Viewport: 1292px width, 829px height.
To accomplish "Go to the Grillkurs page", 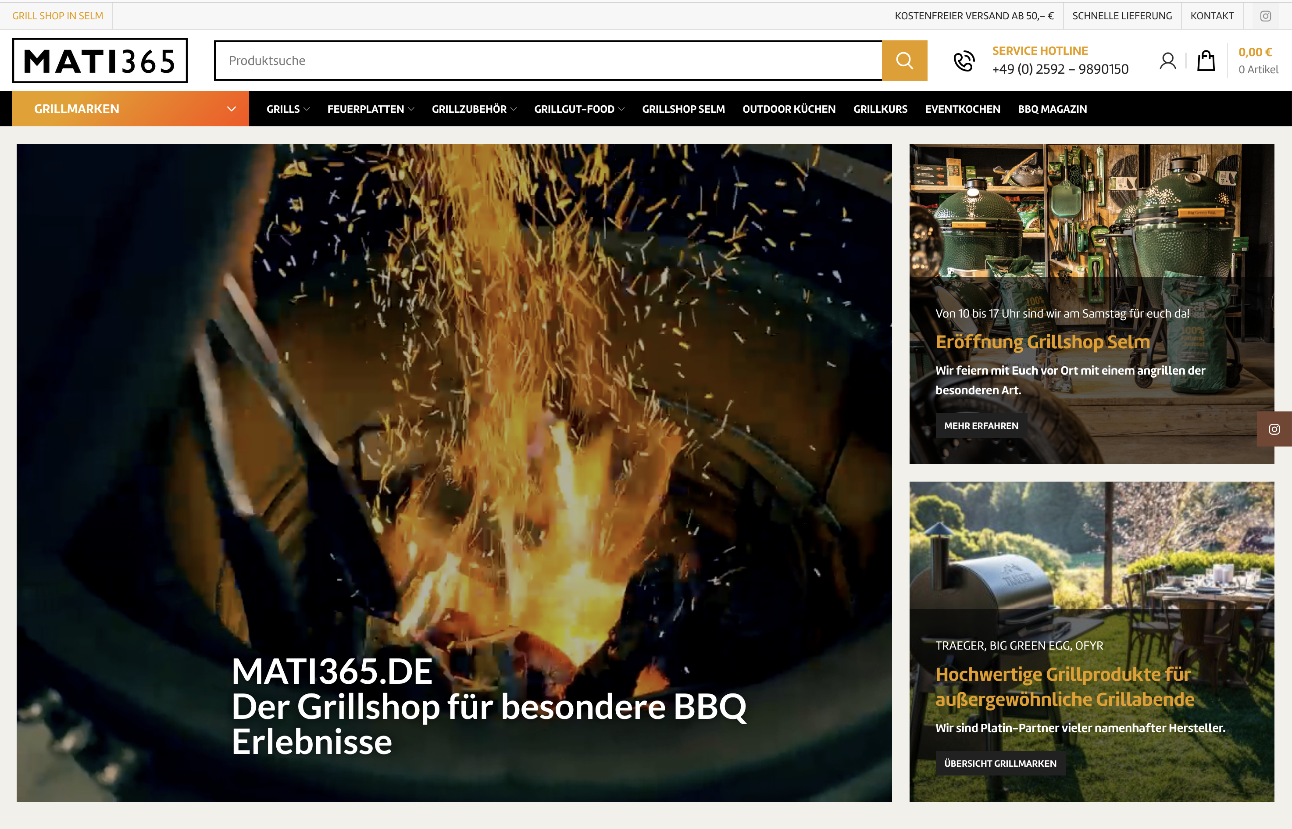I will pos(880,109).
